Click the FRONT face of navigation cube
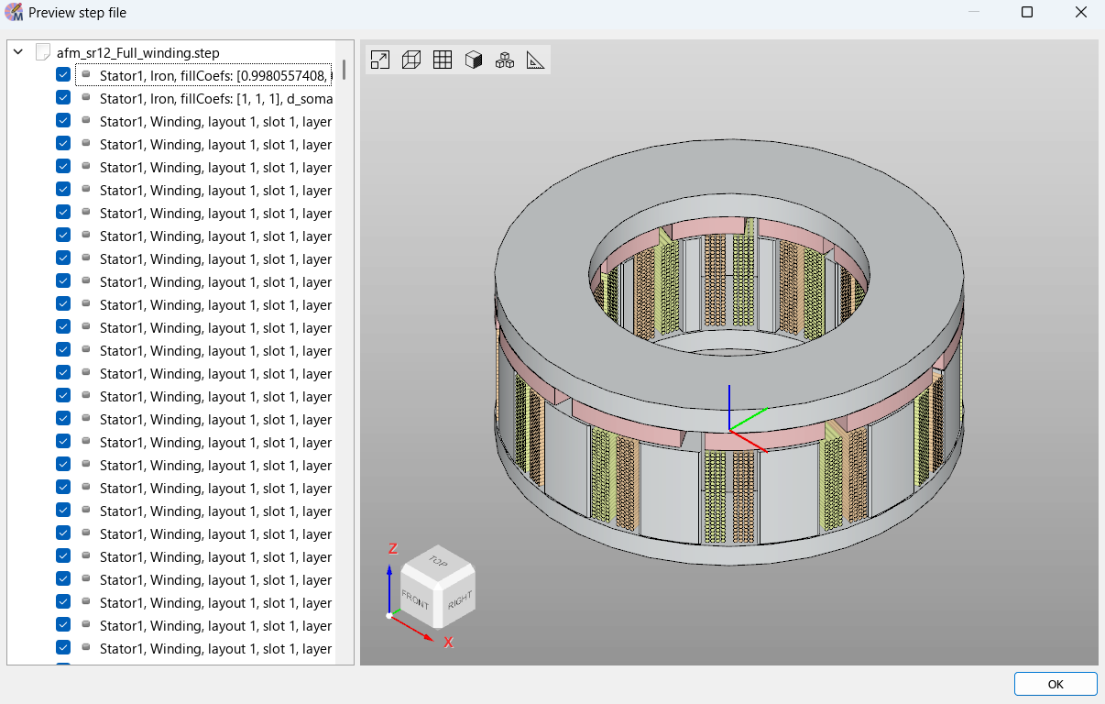Image resolution: width=1105 pixels, height=704 pixels. 417,599
